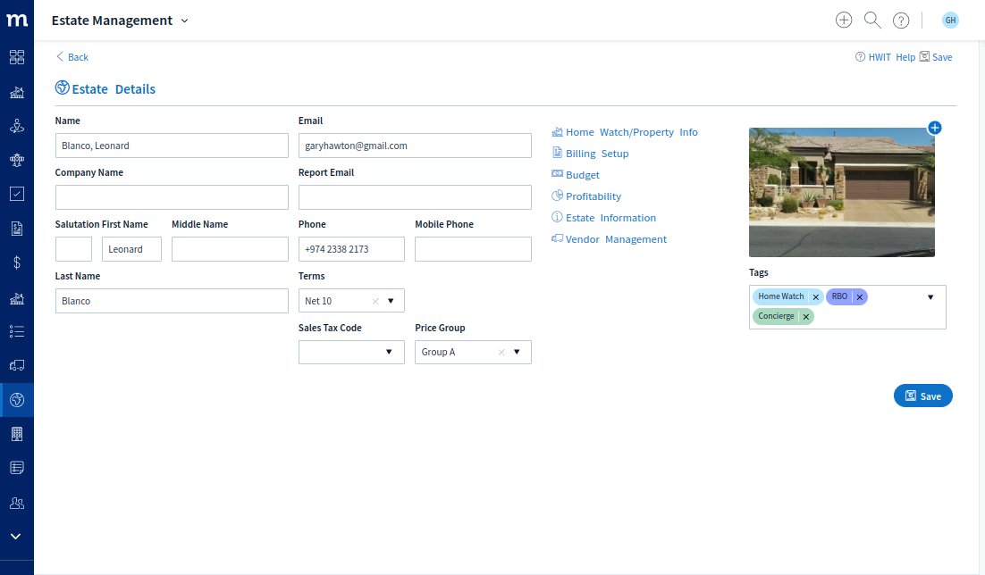Click the Email input field

click(415, 146)
